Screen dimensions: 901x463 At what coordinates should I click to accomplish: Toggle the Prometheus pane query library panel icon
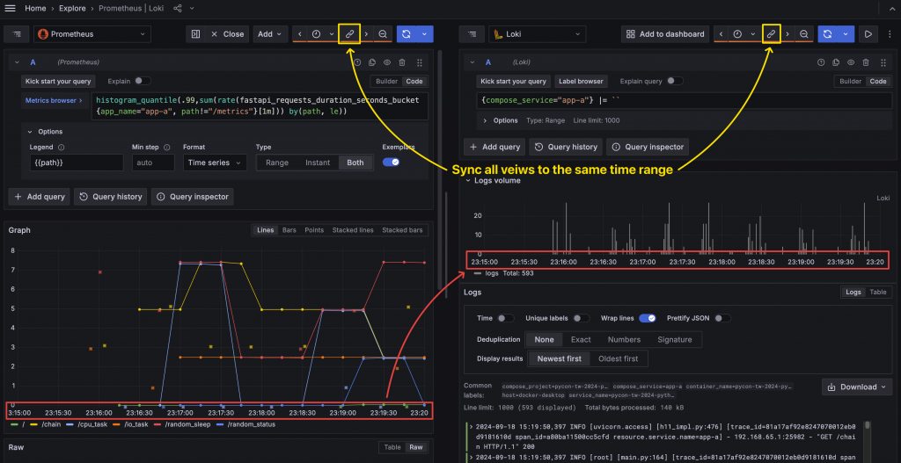coord(16,34)
